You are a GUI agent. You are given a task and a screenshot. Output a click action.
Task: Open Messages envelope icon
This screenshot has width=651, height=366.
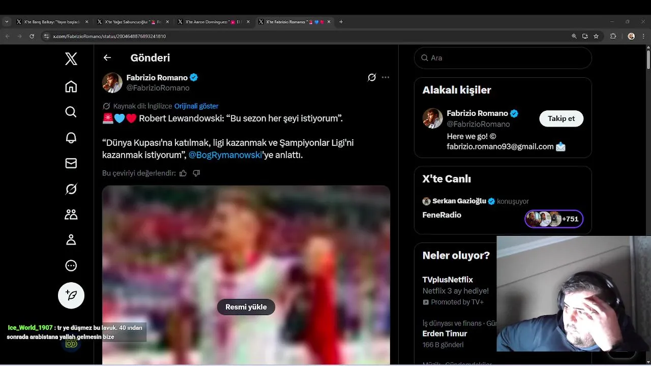71,163
